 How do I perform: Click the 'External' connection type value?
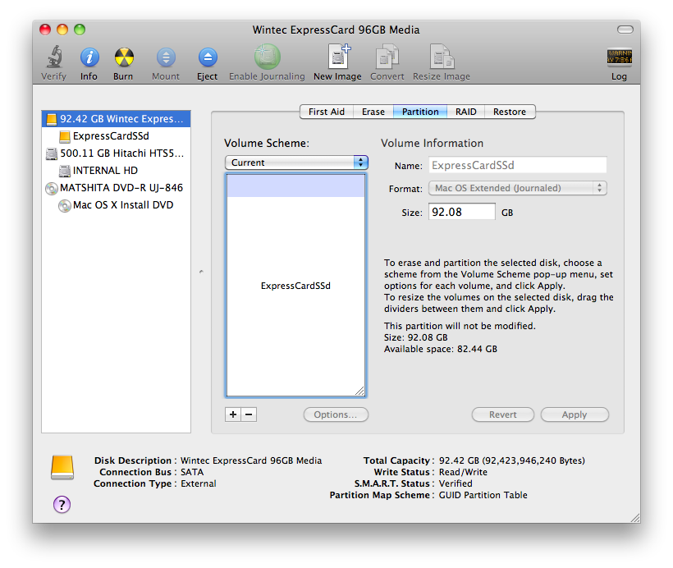(x=199, y=483)
